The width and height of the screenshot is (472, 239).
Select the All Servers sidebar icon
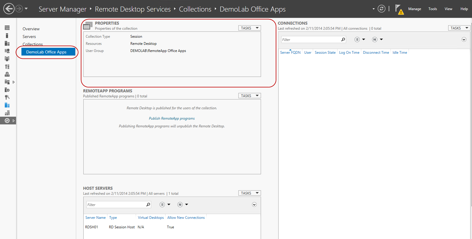pos(7,43)
